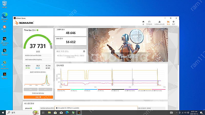Click the compare results online button

pyautogui.click(x=38, y=93)
